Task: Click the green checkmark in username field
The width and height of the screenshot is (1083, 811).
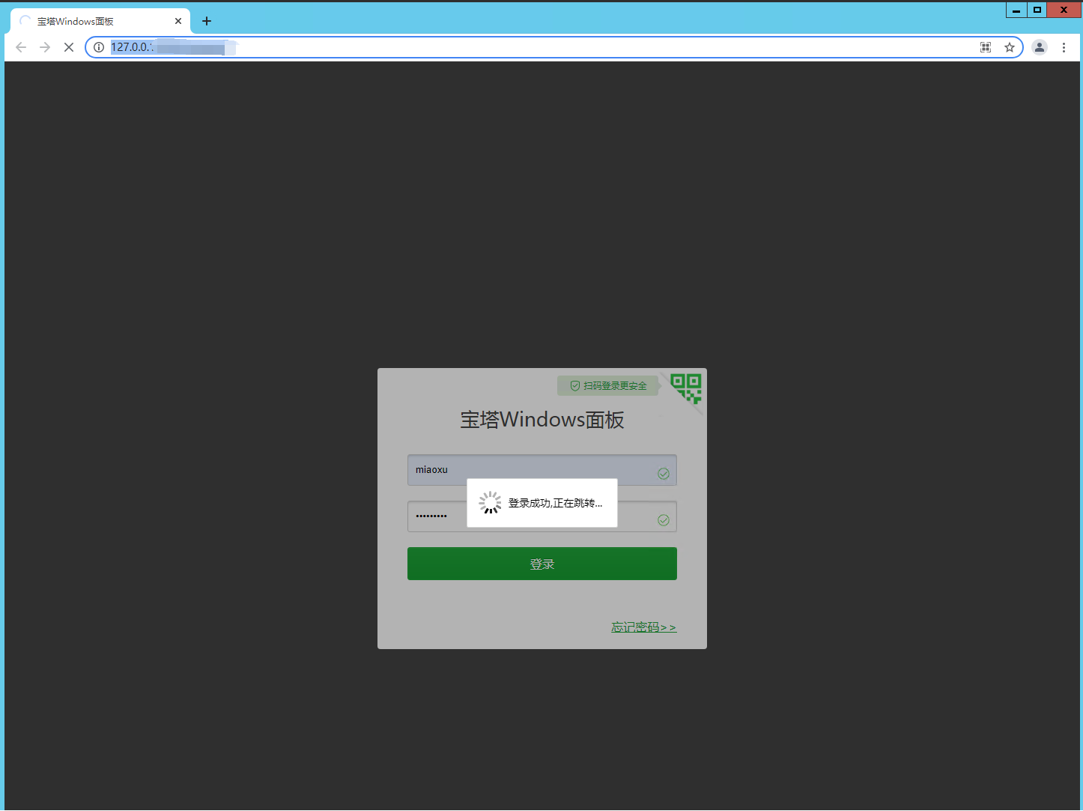Action: [664, 473]
